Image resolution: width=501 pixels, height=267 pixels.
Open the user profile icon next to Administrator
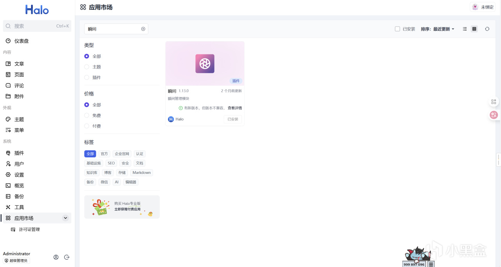coord(56,257)
